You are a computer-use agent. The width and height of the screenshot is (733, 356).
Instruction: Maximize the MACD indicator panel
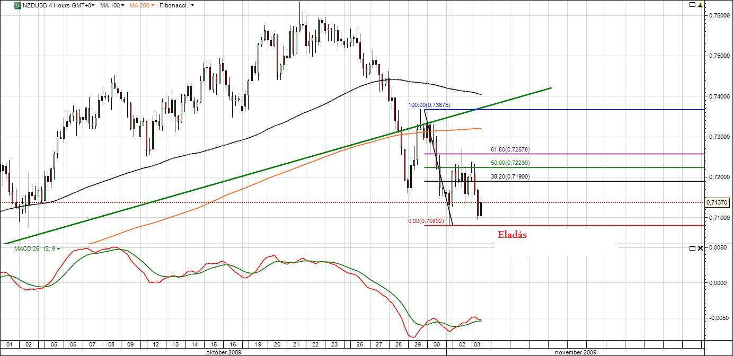coord(692,248)
